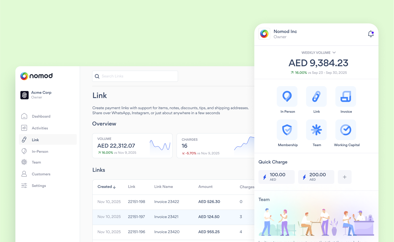Navigate to Customers in sidebar
394x242 pixels.
(x=41, y=174)
